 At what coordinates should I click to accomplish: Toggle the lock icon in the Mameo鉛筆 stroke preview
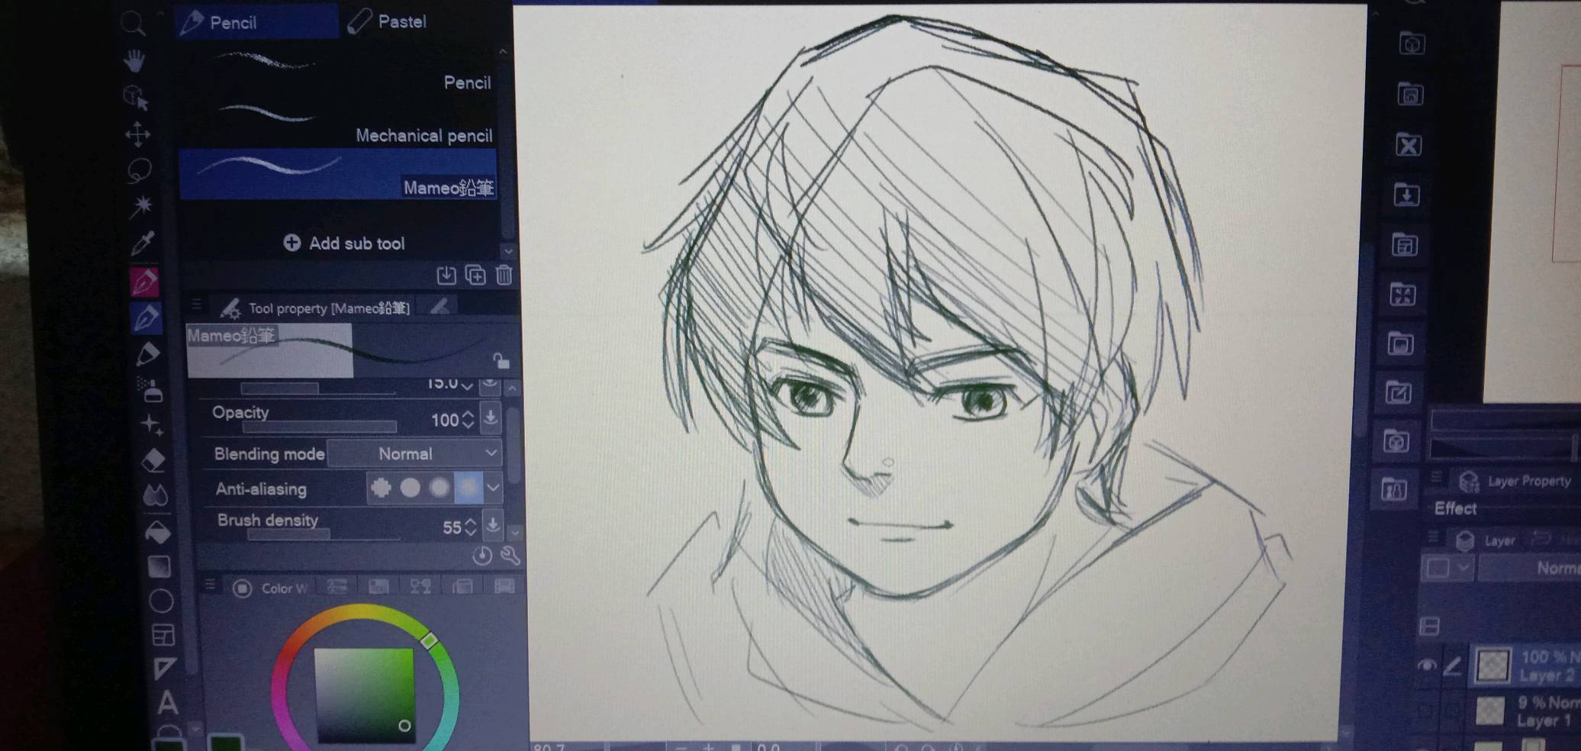[501, 360]
